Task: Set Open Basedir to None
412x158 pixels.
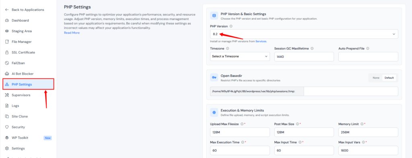Action: coord(376,78)
